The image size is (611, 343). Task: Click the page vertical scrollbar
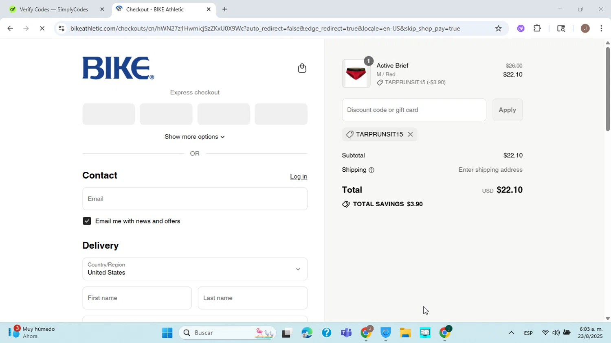[607, 89]
